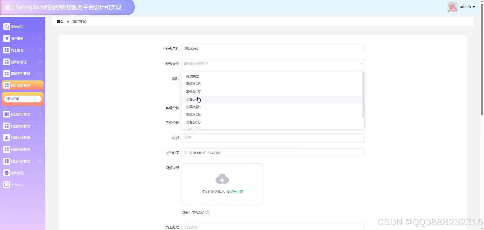This screenshot has height=230, width=484.
Task: Navigate to 首页 via the breadcrumb
Action: 60,21
